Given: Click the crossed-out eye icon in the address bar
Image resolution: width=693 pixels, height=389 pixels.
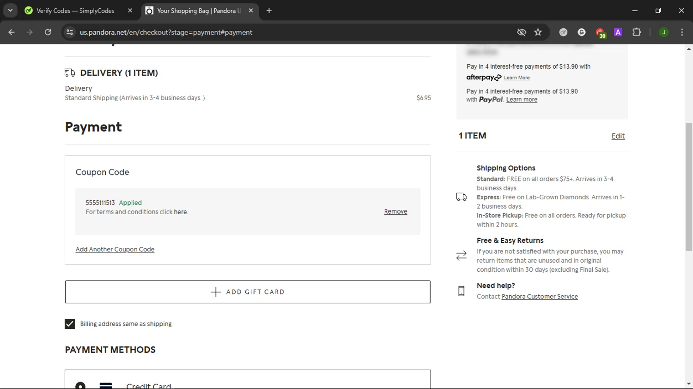Looking at the screenshot, I should [522, 32].
